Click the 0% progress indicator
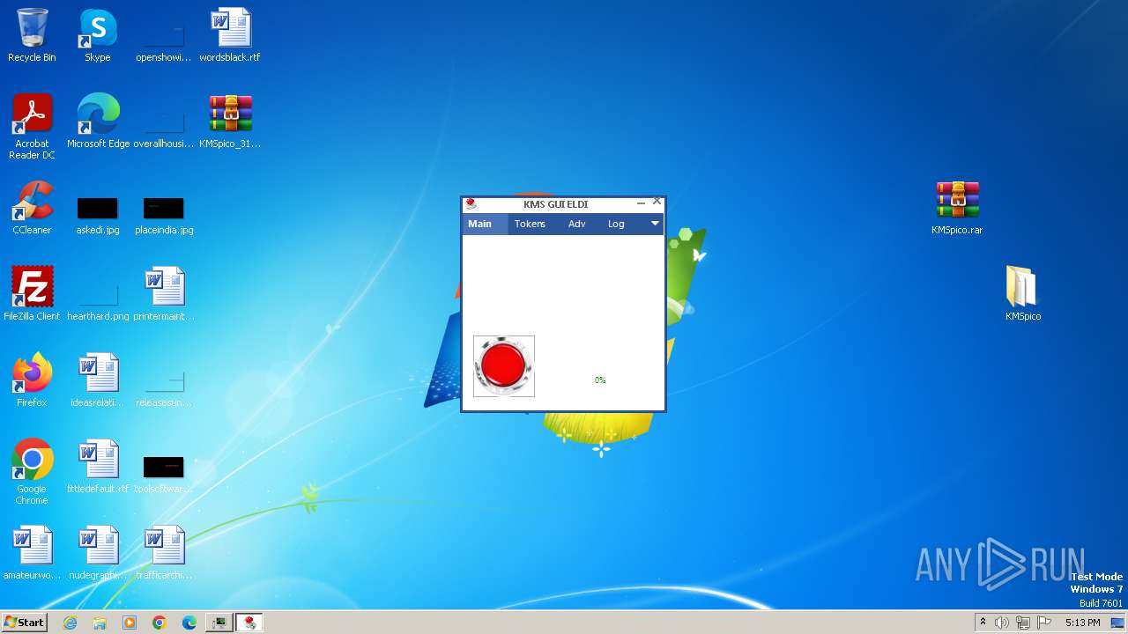The height and width of the screenshot is (634, 1128). tap(600, 380)
